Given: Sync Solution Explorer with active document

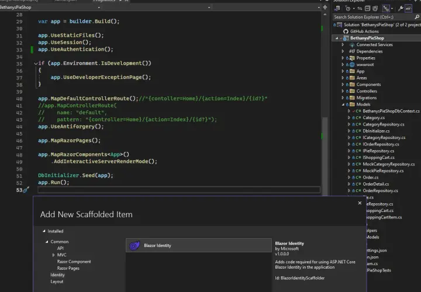Looking at the screenshot, I should coord(360,9).
